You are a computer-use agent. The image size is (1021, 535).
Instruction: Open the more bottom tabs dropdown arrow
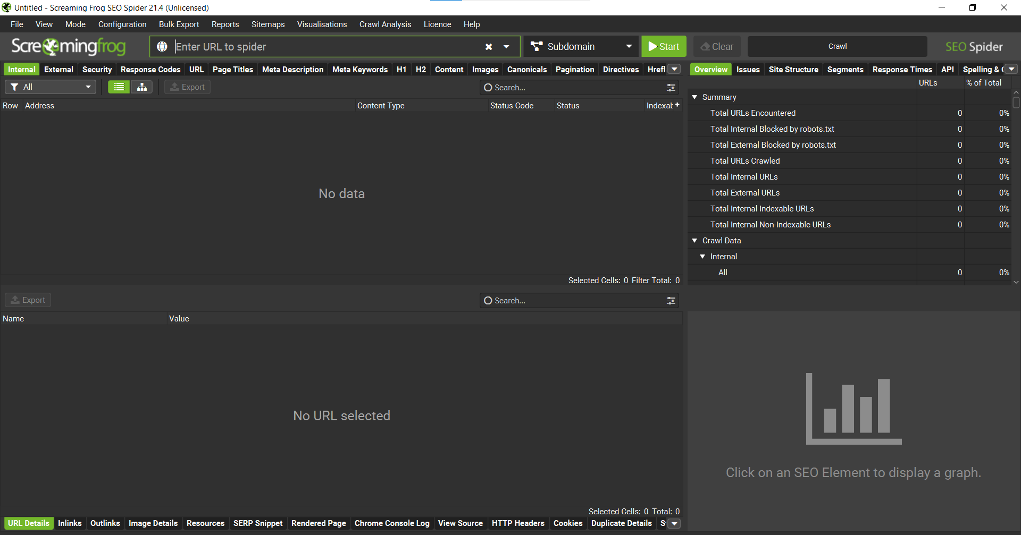[x=674, y=523]
